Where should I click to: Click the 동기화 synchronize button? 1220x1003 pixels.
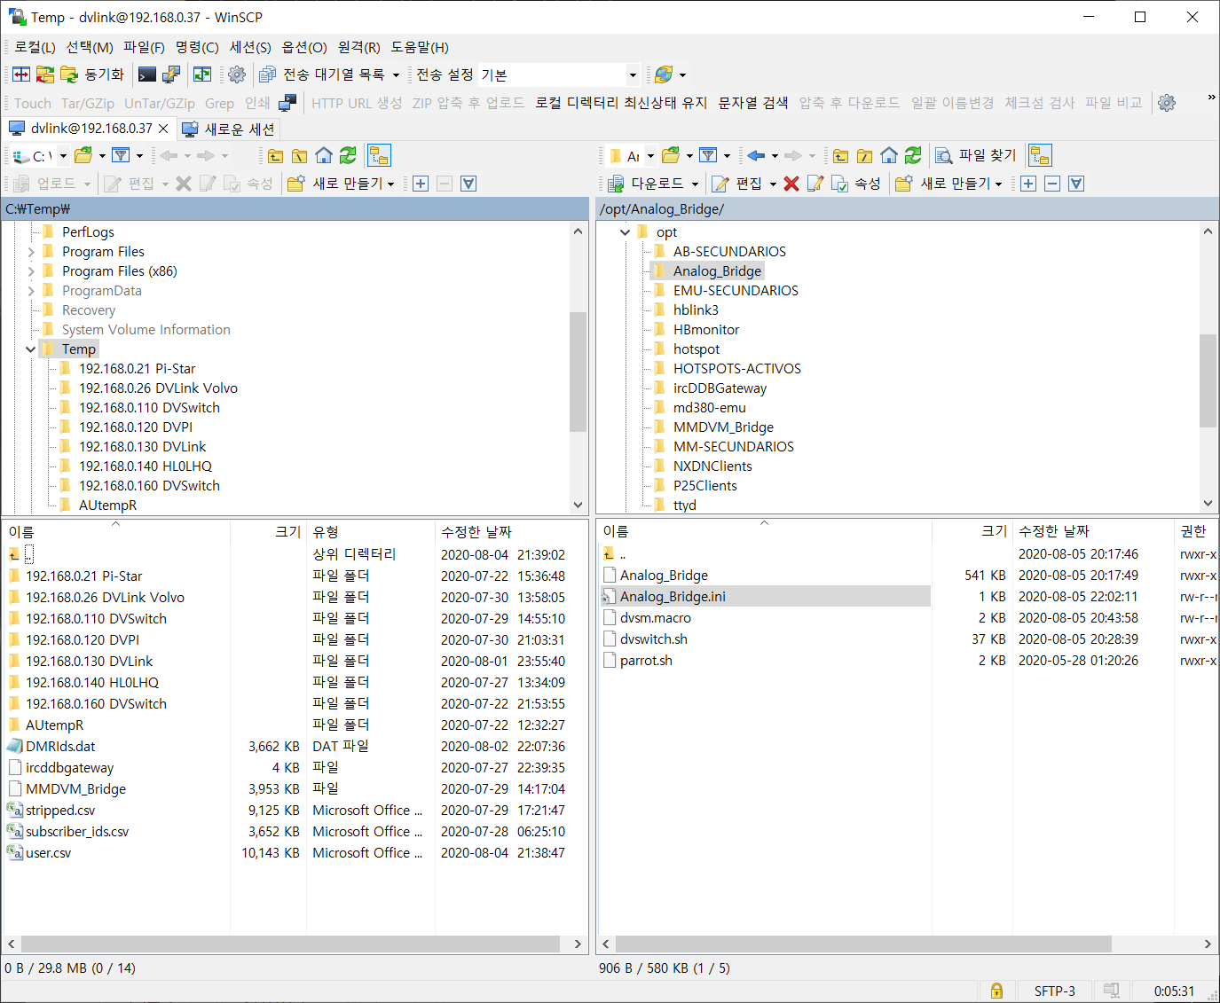pos(94,74)
